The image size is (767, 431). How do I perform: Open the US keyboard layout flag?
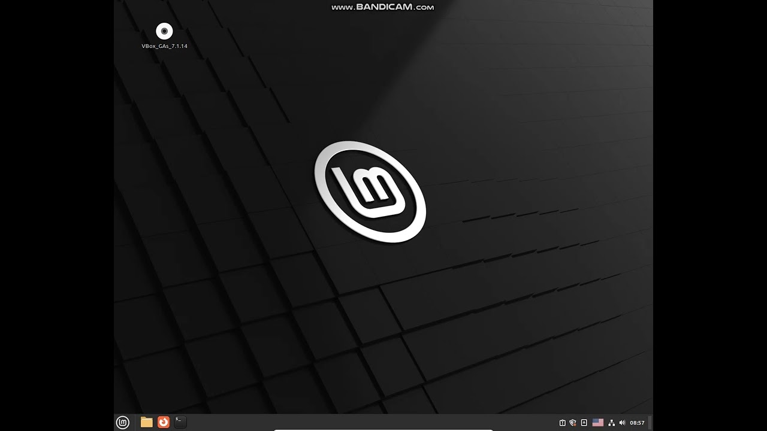tap(598, 423)
